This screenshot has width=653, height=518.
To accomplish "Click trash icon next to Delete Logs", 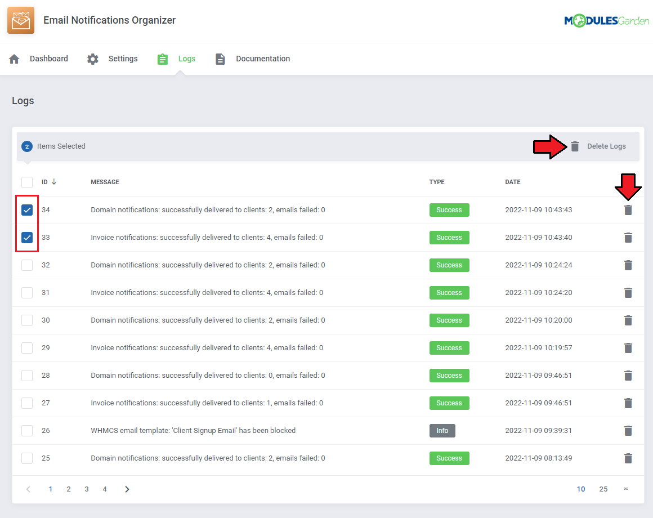I will [x=575, y=146].
